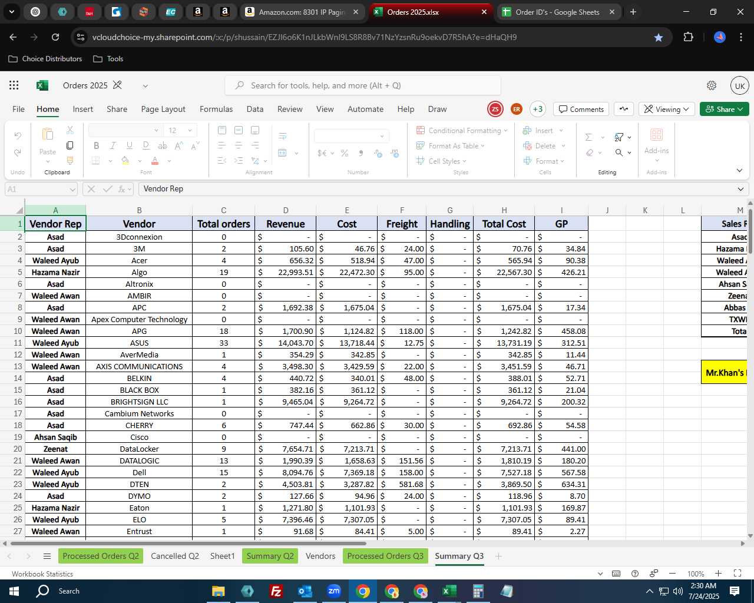
Task: Click the Borders grid icon
Action: coord(96,161)
